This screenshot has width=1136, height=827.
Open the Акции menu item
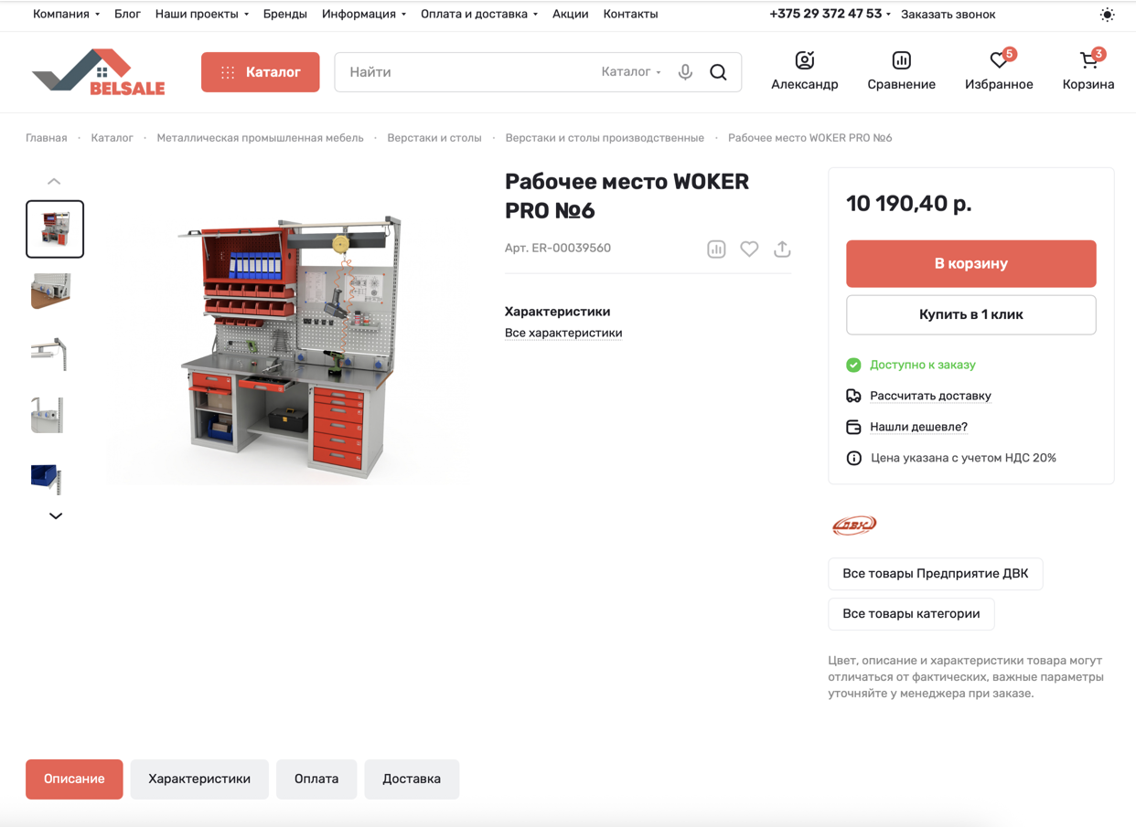(x=570, y=15)
